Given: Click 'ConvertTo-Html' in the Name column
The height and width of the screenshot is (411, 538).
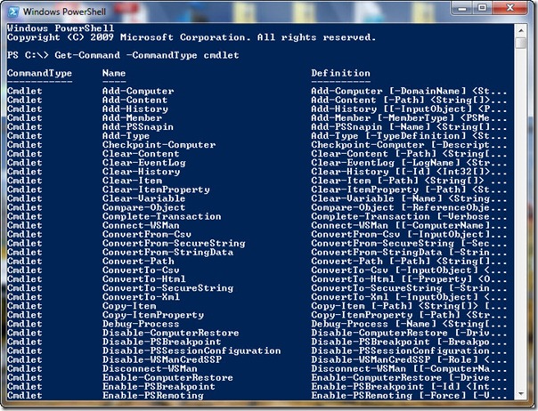Looking at the screenshot, I should [143, 279].
